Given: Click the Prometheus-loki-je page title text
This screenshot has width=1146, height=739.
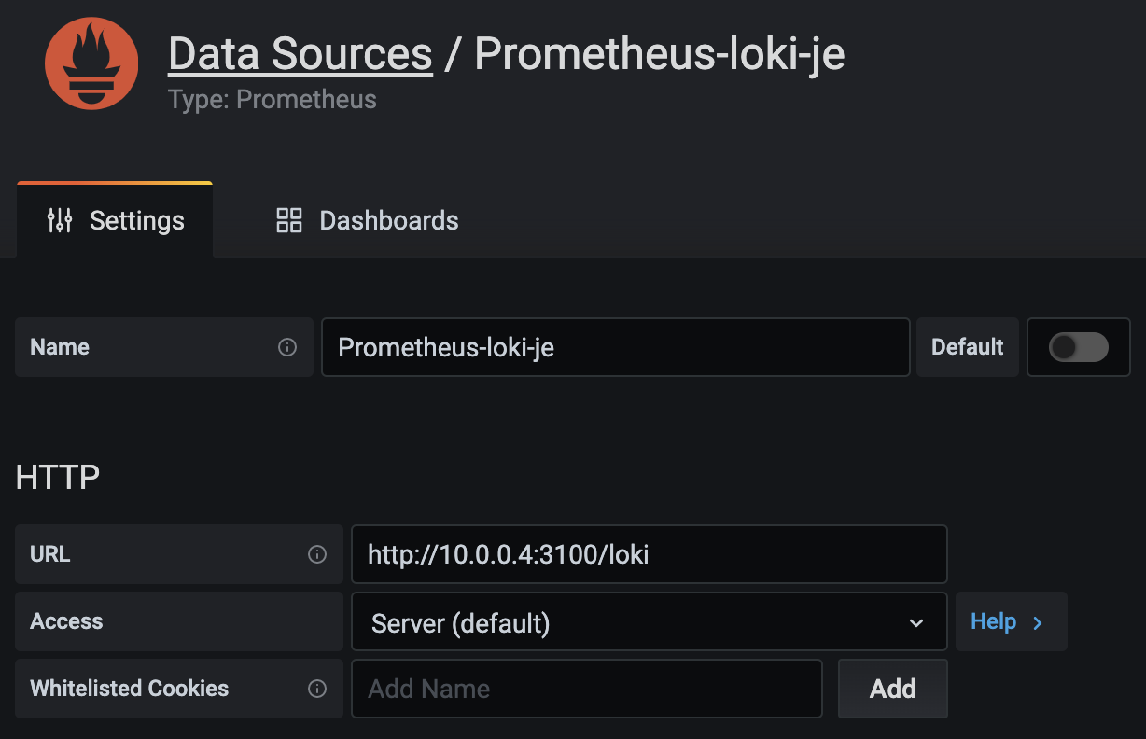Looking at the screenshot, I should click(660, 54).
